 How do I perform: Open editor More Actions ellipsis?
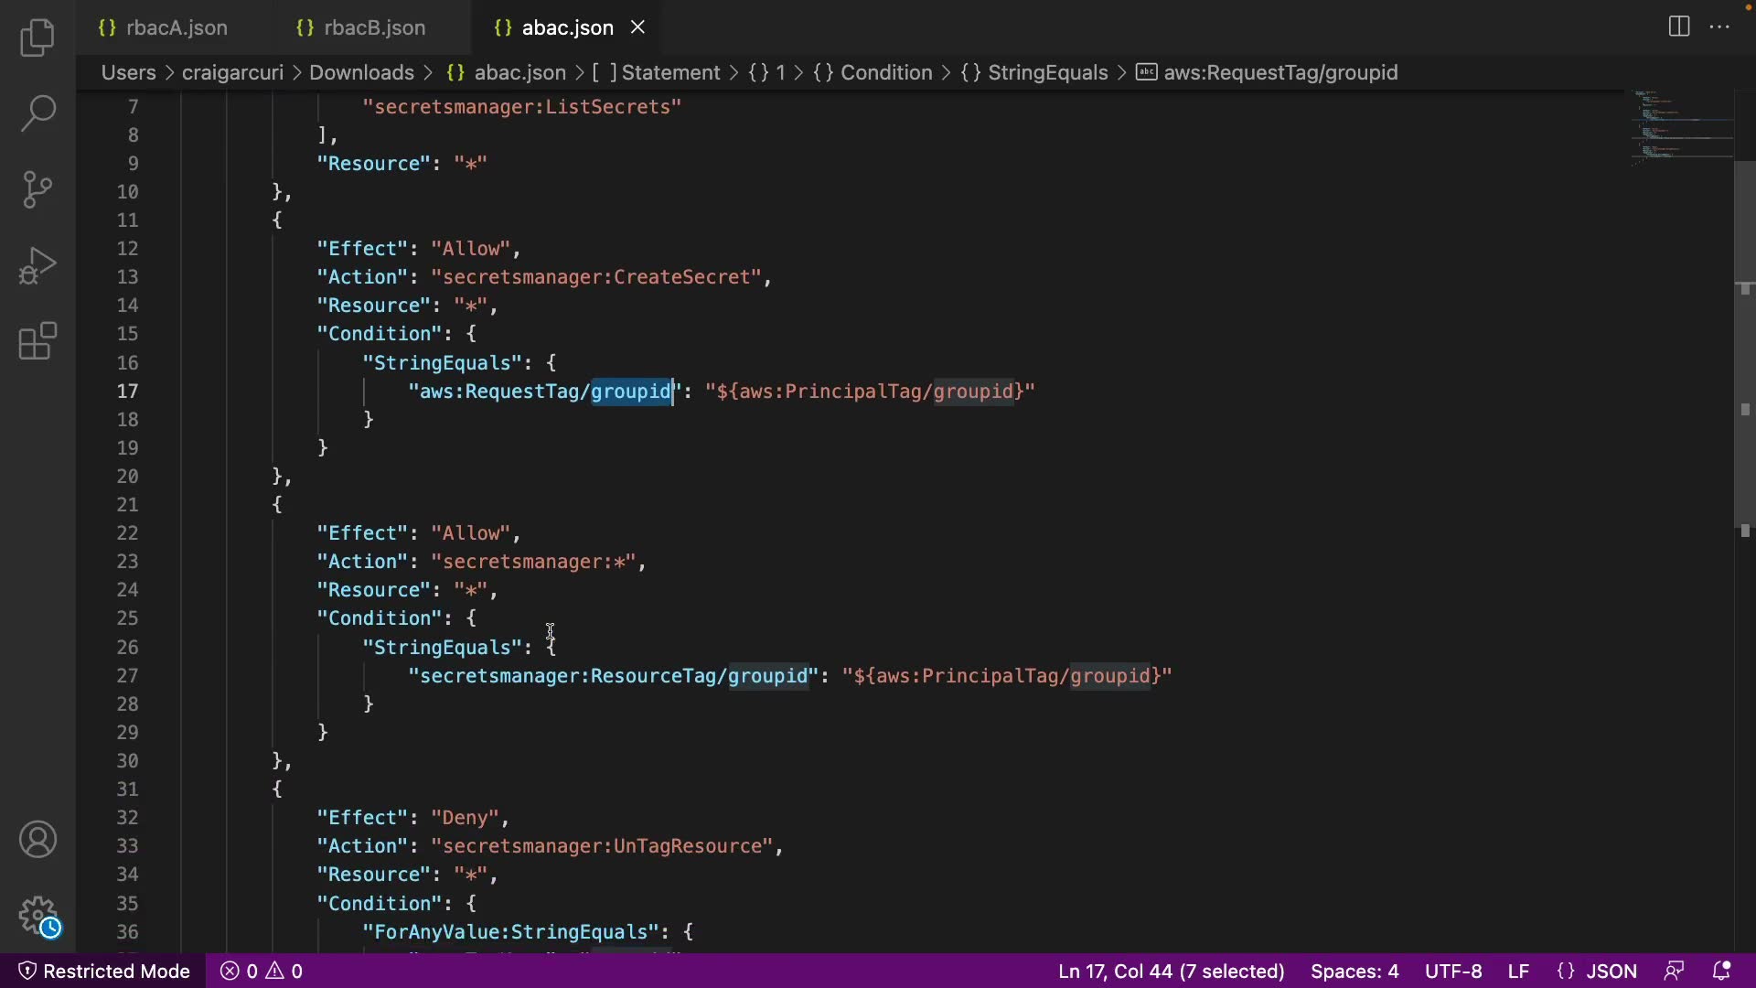pos(1719,27)
